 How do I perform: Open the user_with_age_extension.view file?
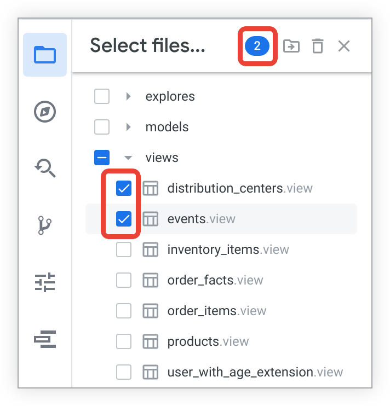255,373
